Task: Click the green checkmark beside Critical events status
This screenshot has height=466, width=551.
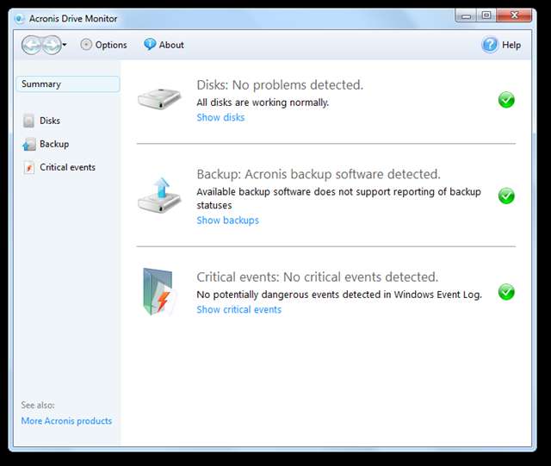Action: tap(506, 292)
